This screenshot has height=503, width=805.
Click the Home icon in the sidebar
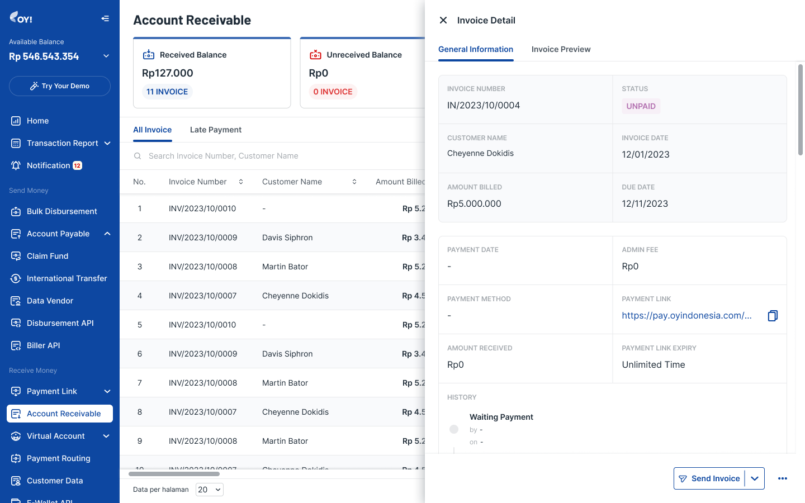click(x=16, y=121)
